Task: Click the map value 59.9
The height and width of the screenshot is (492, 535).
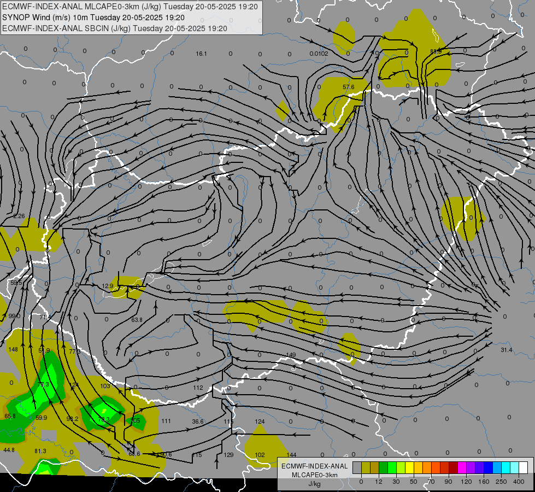Action: point(42,418)
